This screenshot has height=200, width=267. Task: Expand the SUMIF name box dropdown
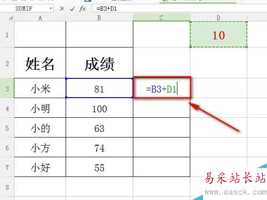click(x=51, y=9)
